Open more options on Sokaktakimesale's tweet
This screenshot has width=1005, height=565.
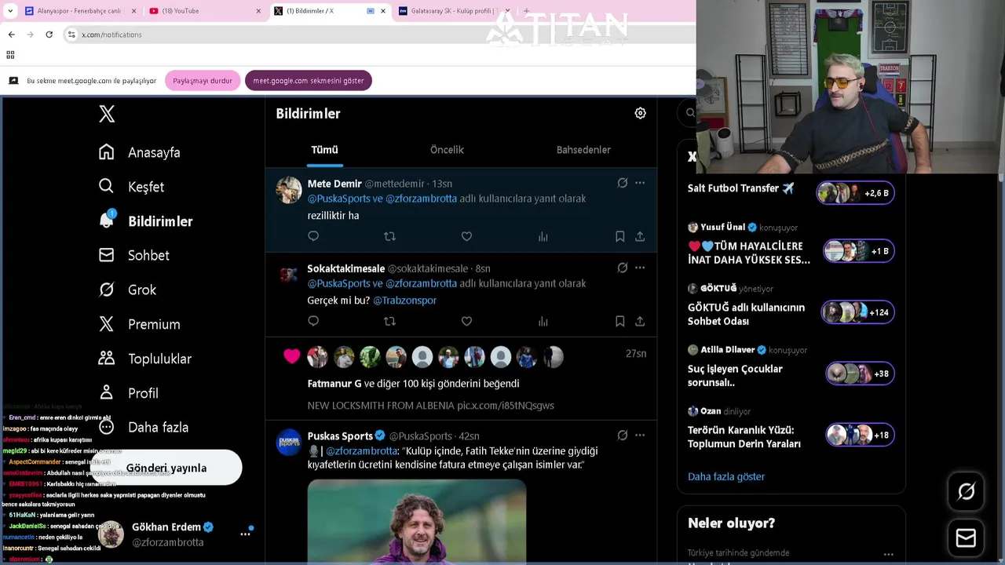point(640,268)
